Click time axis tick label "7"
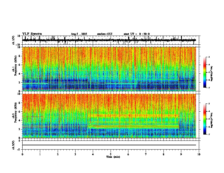Screen dimensions: 224x173 click(x=146, y=154)
